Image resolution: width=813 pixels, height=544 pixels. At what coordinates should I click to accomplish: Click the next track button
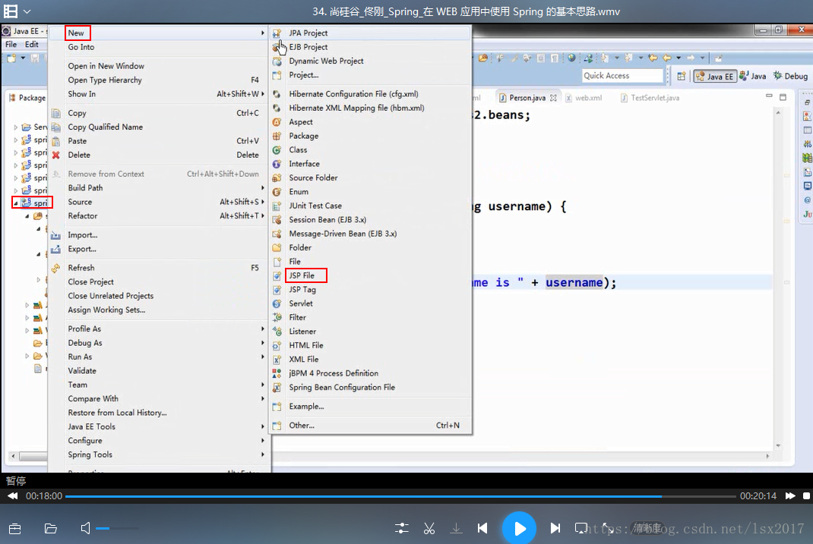pyautogui.click(x=555, y=528)
